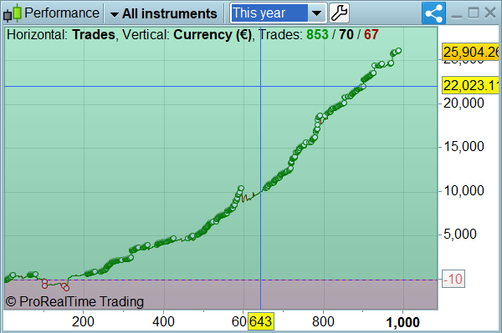The image size is (502, 333).
Task: Click the 15,000 vertical axis label
Action: click(x=464, y=146)
